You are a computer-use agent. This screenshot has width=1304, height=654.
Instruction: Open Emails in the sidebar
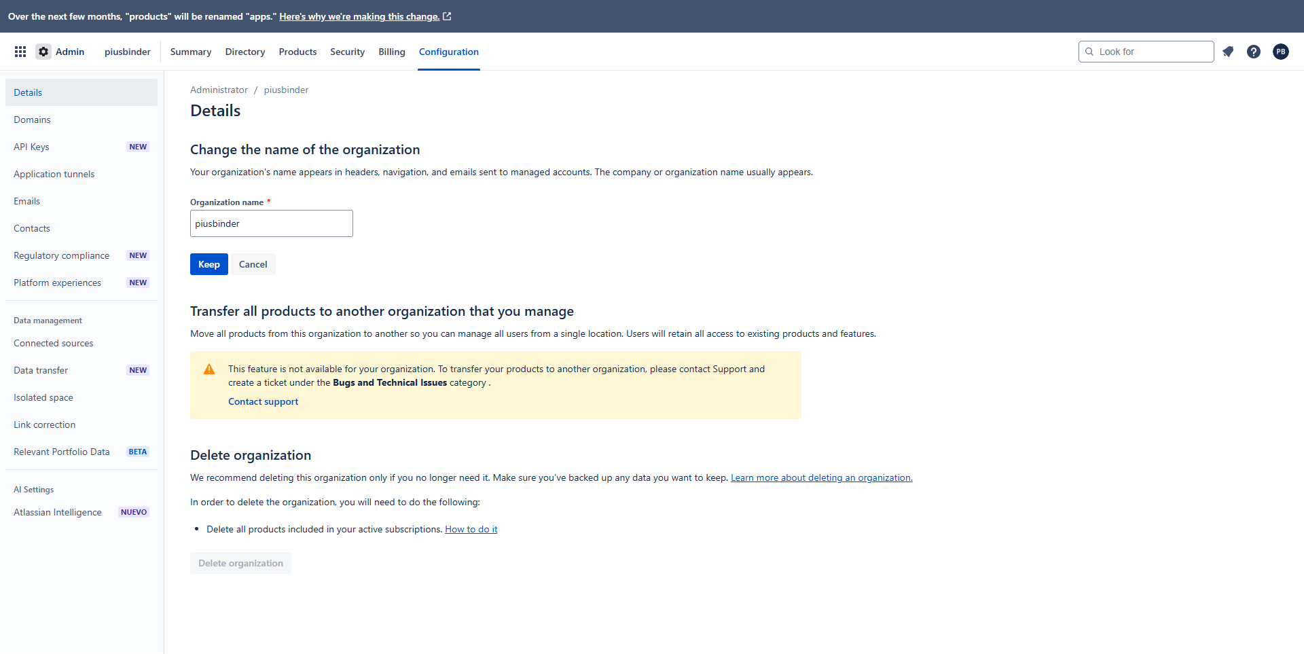[81, 201]
